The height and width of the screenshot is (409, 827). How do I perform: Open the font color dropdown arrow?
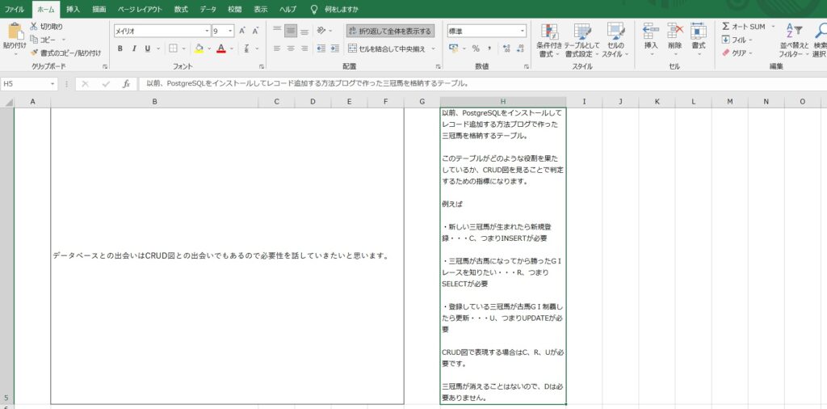[x=232, y=48]
